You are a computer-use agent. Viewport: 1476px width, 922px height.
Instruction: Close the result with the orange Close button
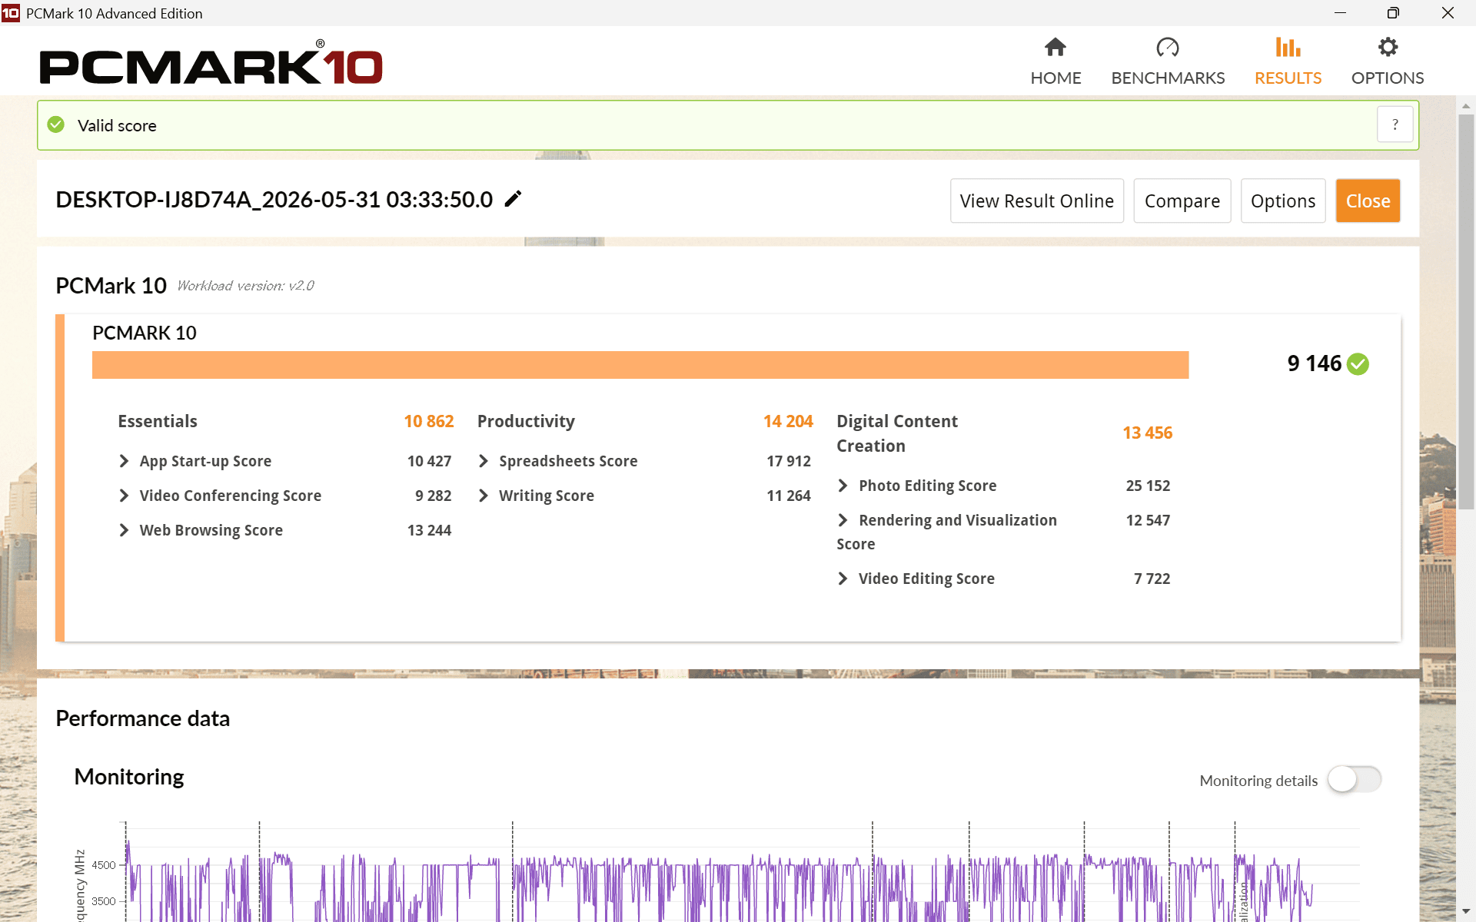tap(1368, 201)
